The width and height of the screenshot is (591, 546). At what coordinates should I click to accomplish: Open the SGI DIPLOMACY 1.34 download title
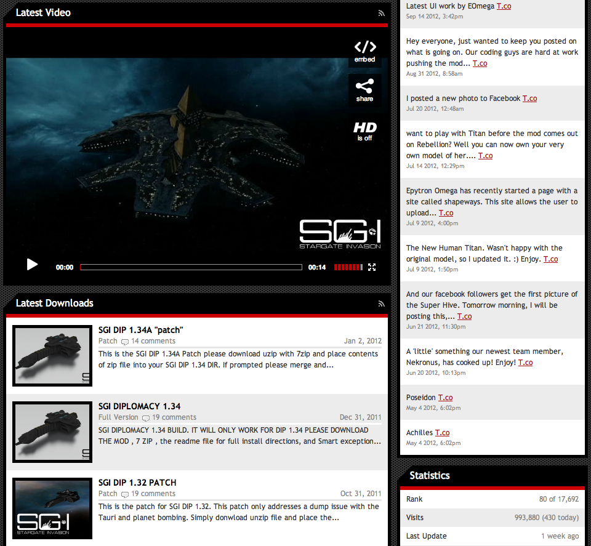tap(139, 406)
